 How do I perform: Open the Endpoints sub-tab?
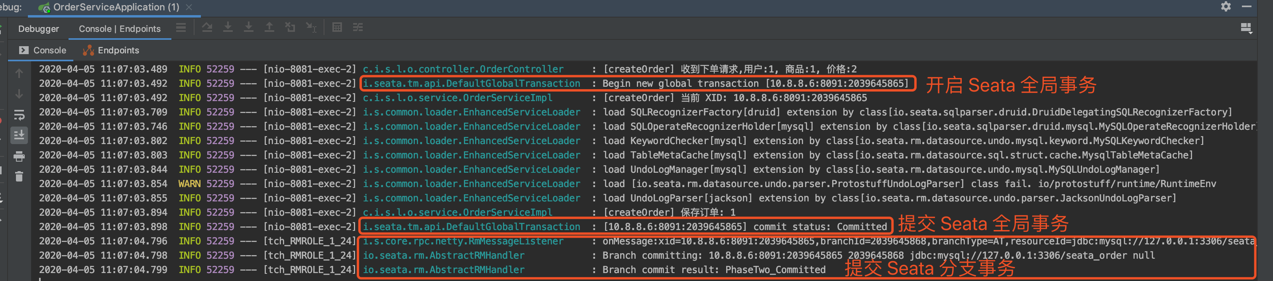111,51
